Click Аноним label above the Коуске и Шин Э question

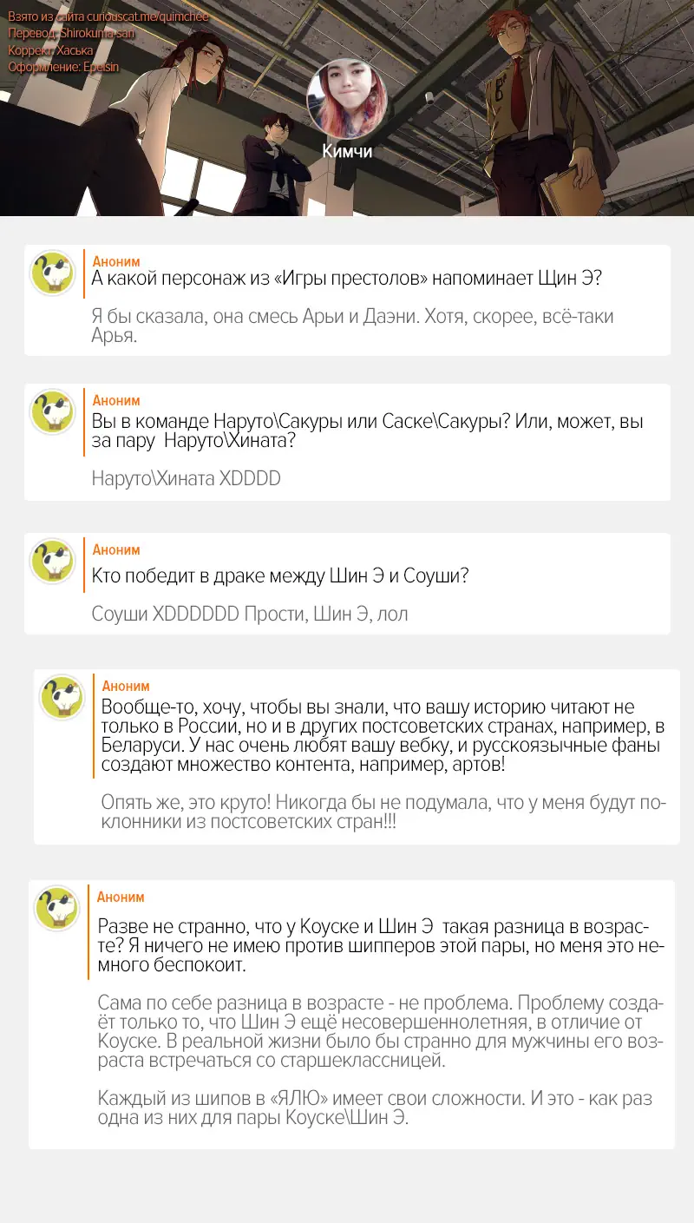click(x=121, y=897)
